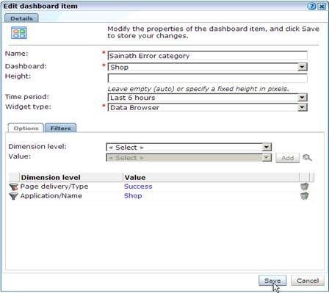329x293 pixels.
Task: Click the Height input field
Action: tap(208, 78)
